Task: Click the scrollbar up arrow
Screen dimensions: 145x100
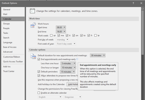Action: pos(143,9)
